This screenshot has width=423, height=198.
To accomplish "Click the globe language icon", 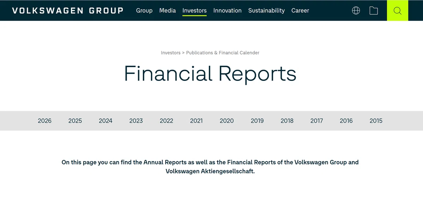I will (x=356, y=11).
